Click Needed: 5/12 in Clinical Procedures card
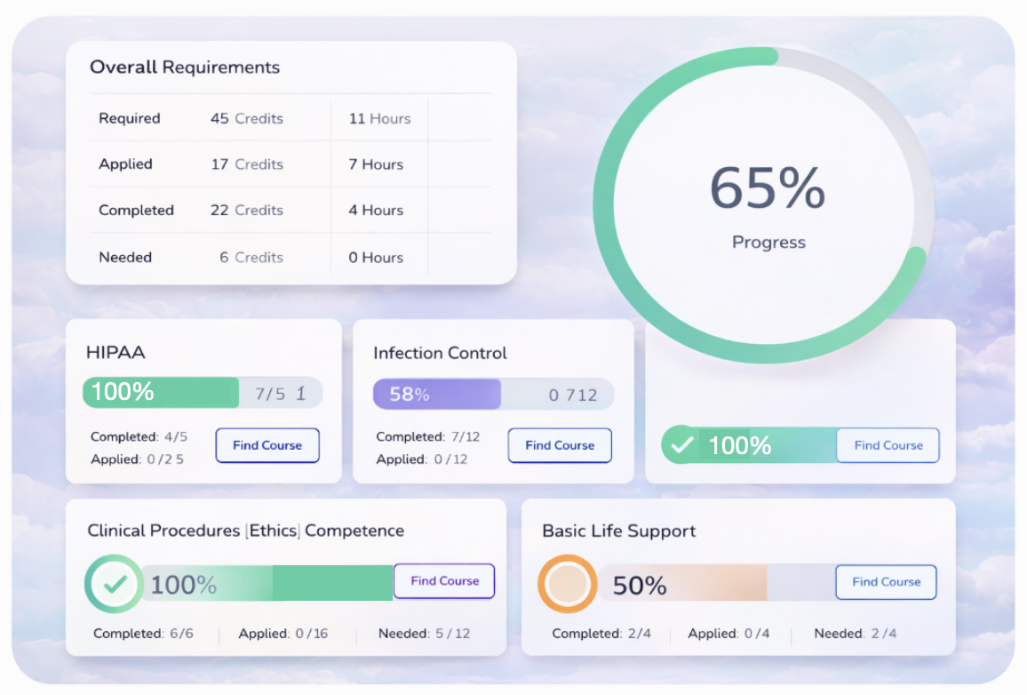This screenshot has width=1027, height=695. pyautogui.click(x=425, y=634)
